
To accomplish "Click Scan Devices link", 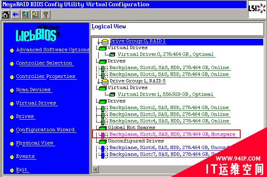I will click(33, 90).
